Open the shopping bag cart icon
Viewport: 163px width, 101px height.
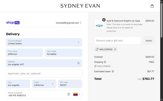pyautogui.click(x=152, y=6)
